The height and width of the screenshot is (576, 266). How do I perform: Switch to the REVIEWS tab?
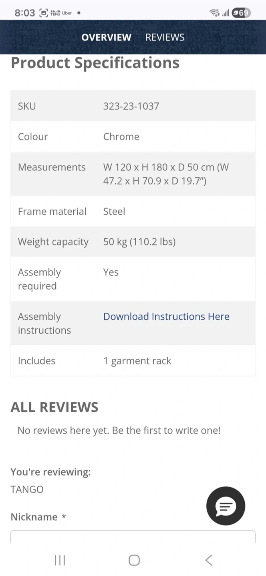[x=165, y=37]
